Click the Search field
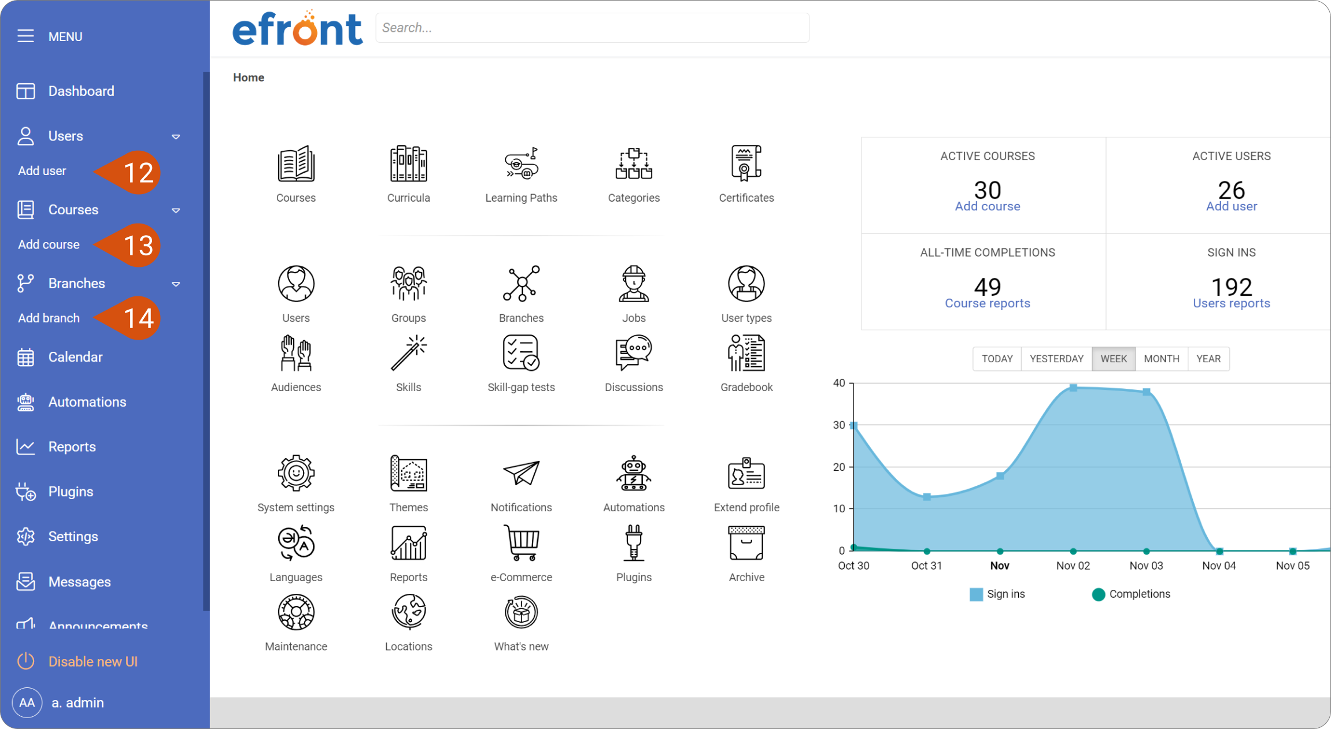 coord(592,27)
